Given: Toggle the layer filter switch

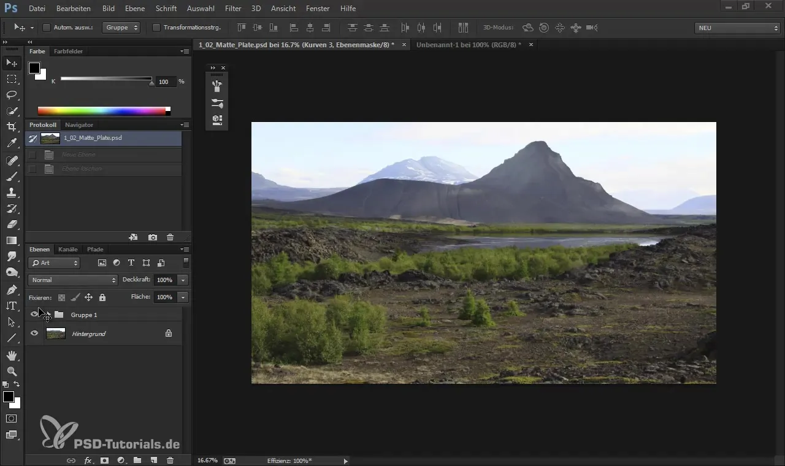Looking at the screenshot, I should 186,262.
